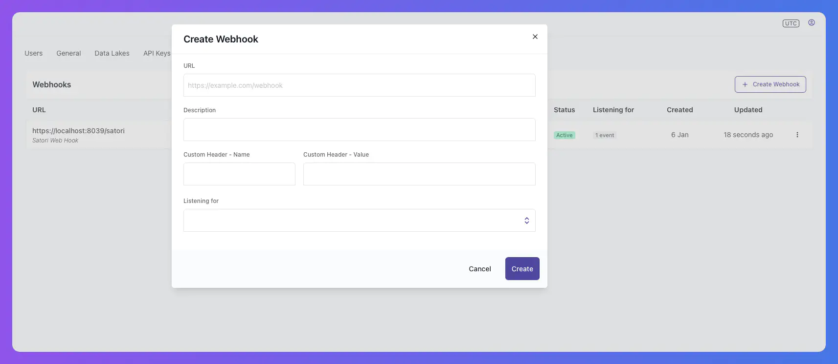
Task: Click the Updated column header
Action: point(748,110)
